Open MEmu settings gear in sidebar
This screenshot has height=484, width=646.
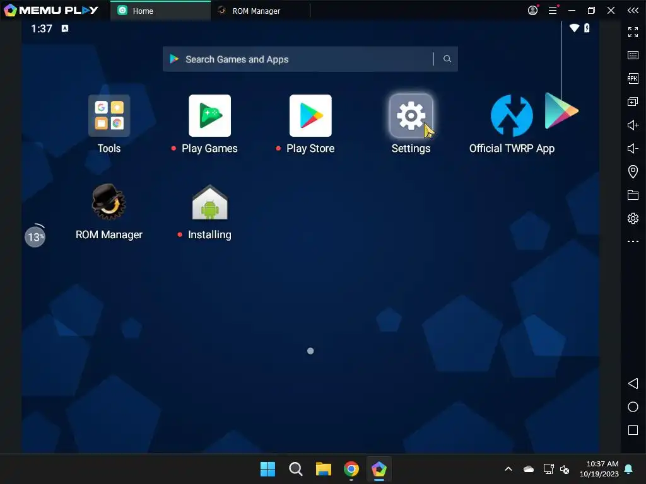point(633,218)
